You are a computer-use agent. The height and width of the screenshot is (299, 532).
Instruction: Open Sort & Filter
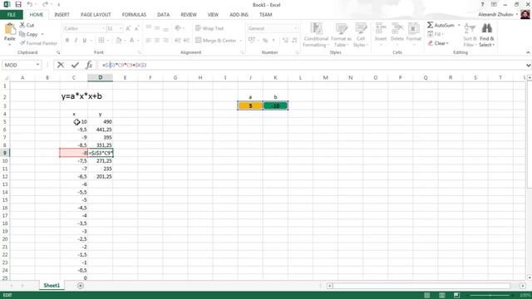tap(470, 35)
